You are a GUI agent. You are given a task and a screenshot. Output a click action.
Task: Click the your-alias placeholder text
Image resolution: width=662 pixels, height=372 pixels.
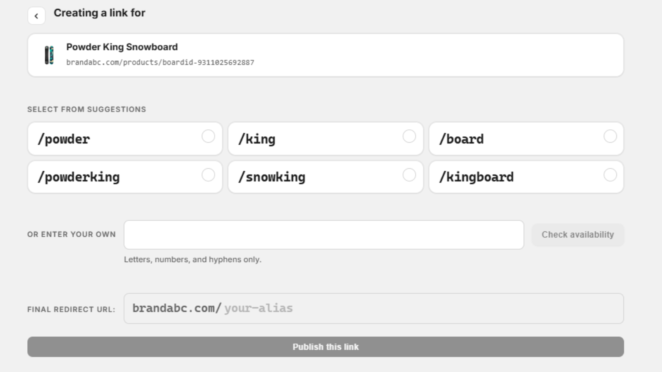click(259, 308)
